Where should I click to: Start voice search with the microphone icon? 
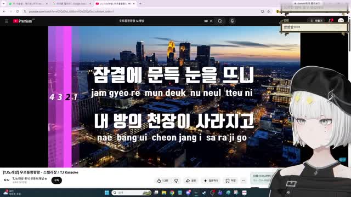(x=232, y=21)
